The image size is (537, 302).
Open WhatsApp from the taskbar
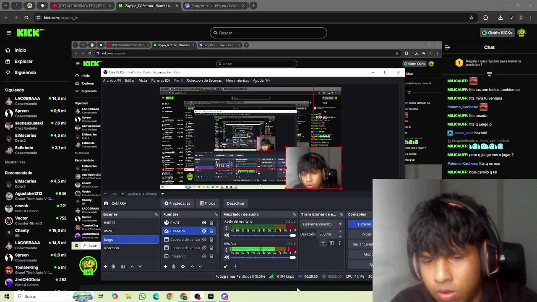[x=142, y=297]
